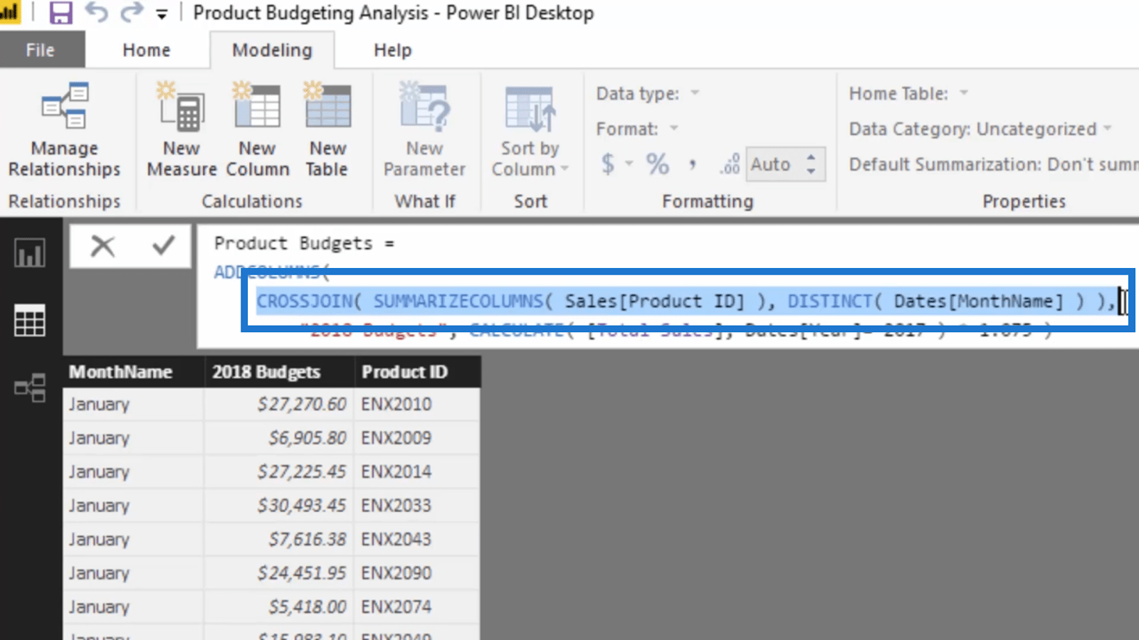Click the ENX2010 product cell
The width and height of the screenshot is (1139, 640).
tap(417, 404)
